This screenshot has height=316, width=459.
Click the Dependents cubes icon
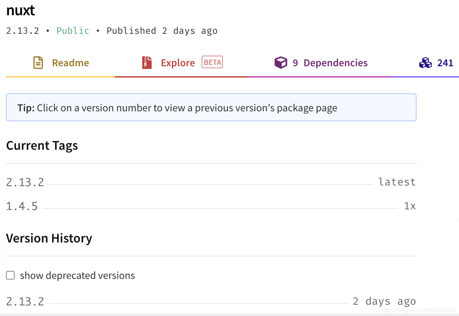click(426, 63)
